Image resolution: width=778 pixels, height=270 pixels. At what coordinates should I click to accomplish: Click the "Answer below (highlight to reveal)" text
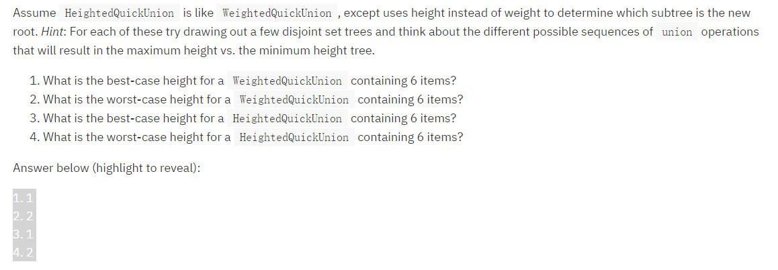[x=107, y=168]
